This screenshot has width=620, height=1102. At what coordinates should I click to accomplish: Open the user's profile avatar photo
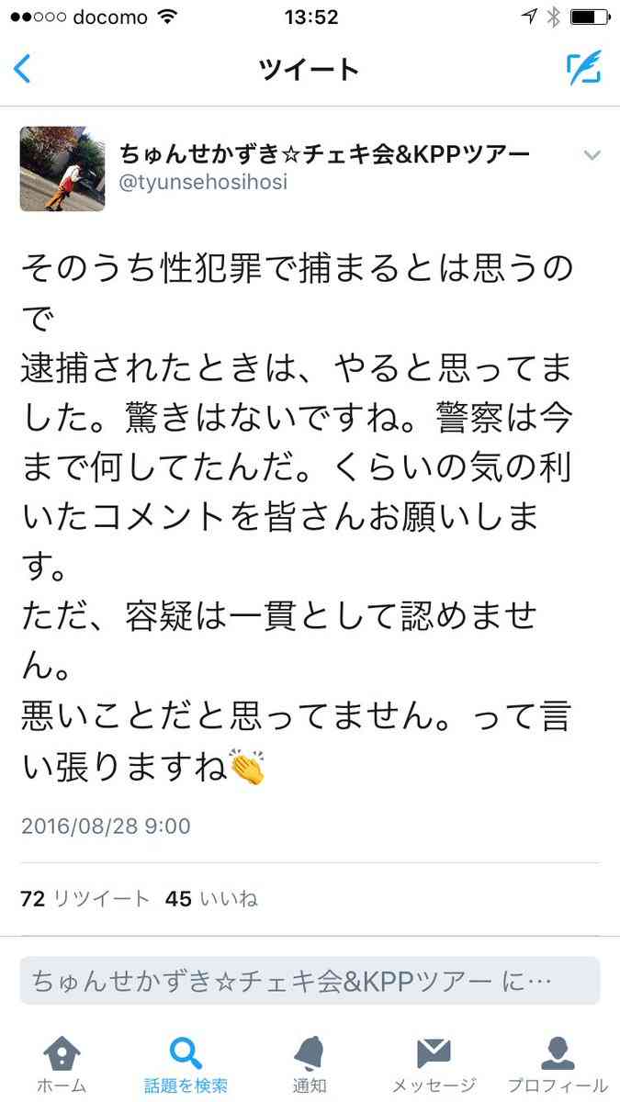(x=62, y=169)
